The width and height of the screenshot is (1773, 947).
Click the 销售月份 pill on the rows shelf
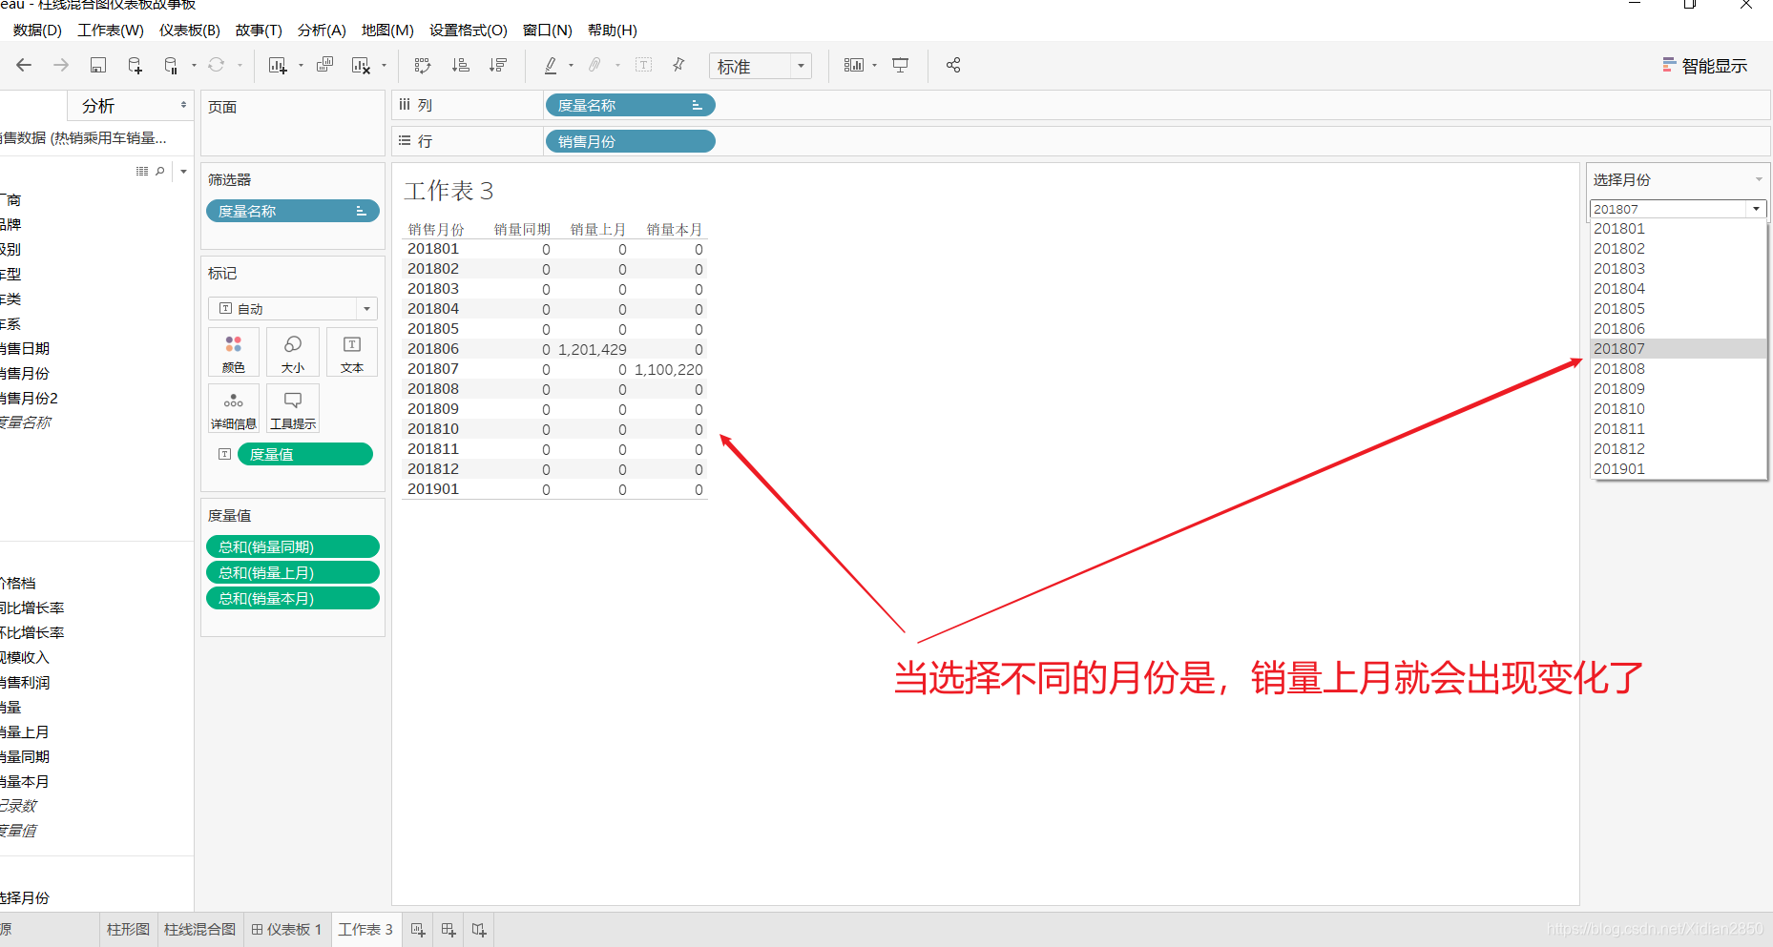[630, 142]
